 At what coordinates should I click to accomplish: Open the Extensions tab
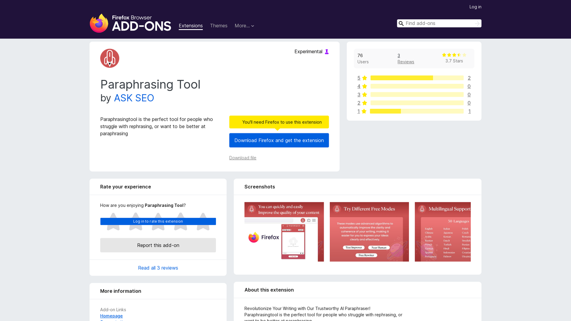click(191, 26)
